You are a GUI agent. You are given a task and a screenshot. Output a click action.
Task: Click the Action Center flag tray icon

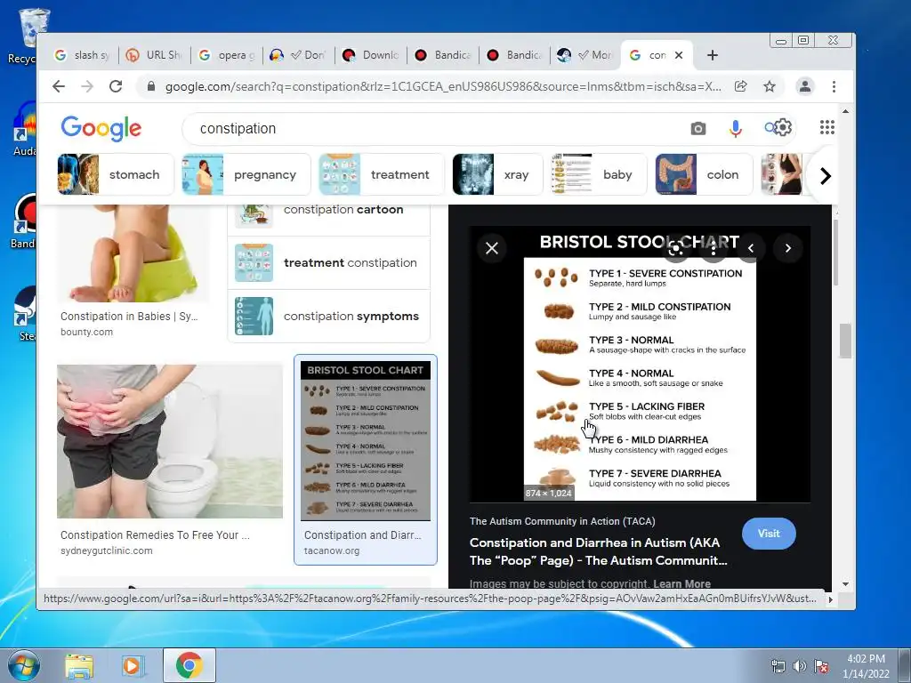click(x=821, y=666)
